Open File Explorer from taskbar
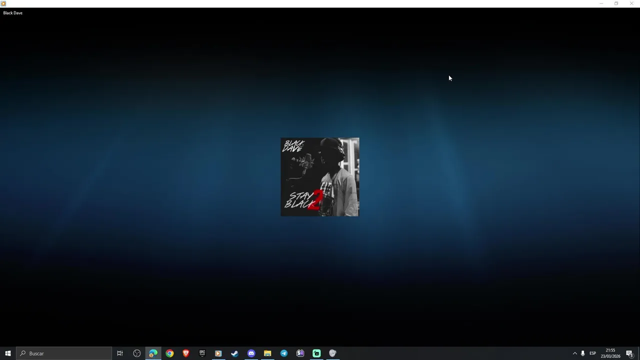 pyautogui.click(x=267, y=353)
